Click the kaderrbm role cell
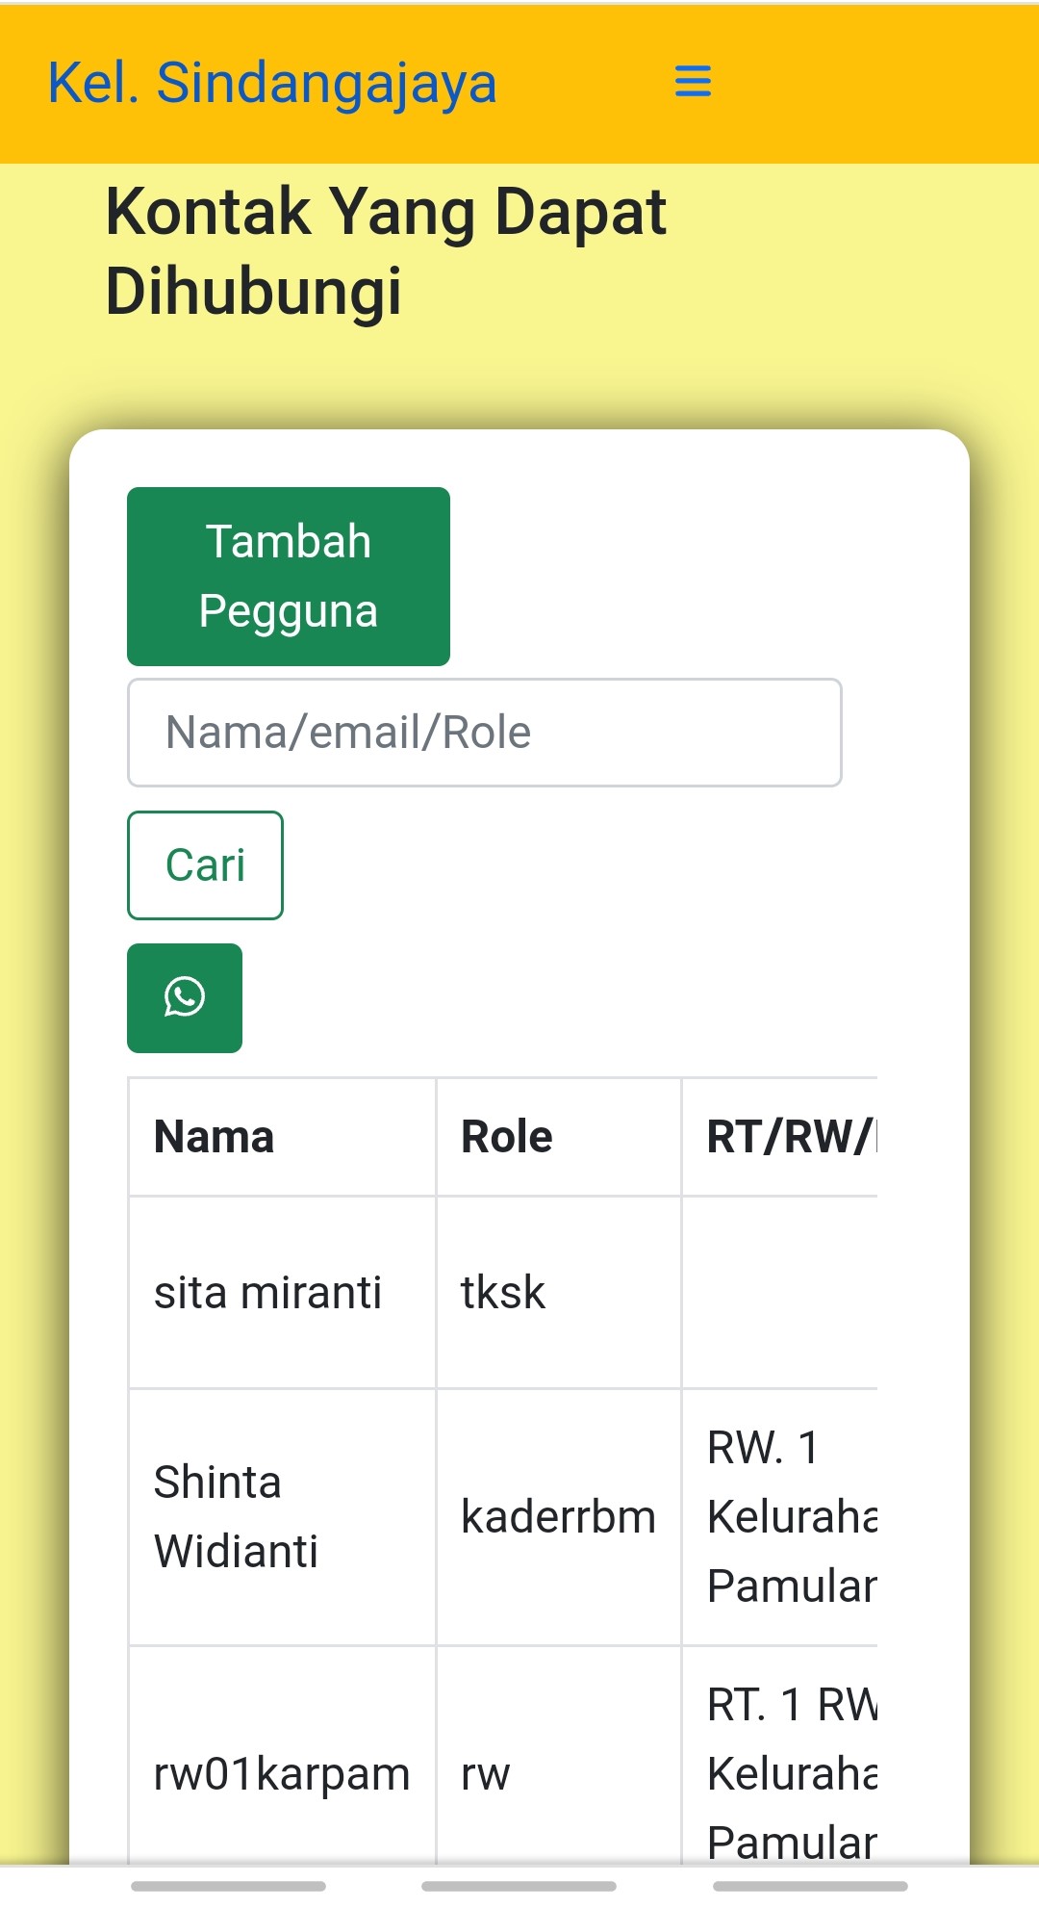Image resolution: width=1039 pixels, height=1908 pixels. (x=559, y=1517)
